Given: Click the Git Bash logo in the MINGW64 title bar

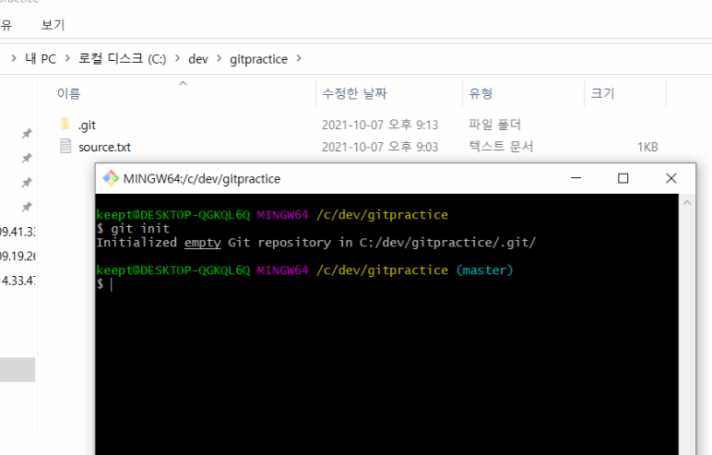Looking at the screenshot, I should coord(111,178).
